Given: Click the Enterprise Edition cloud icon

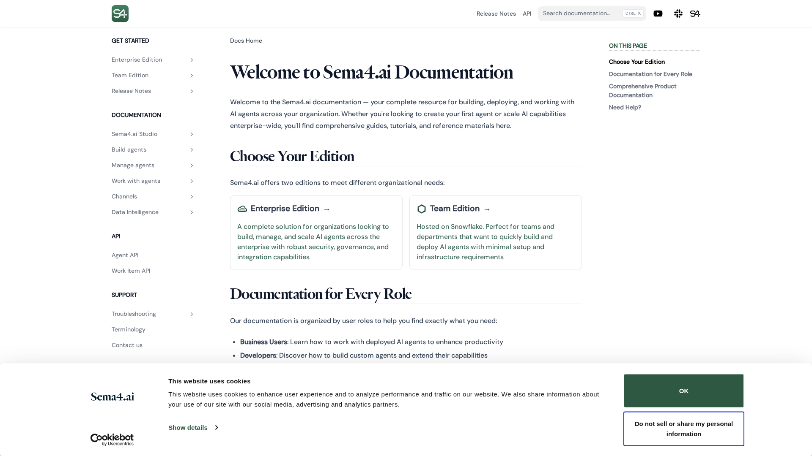Looking at the screenshot, I should pyautogui.click(x=242, y=209).
